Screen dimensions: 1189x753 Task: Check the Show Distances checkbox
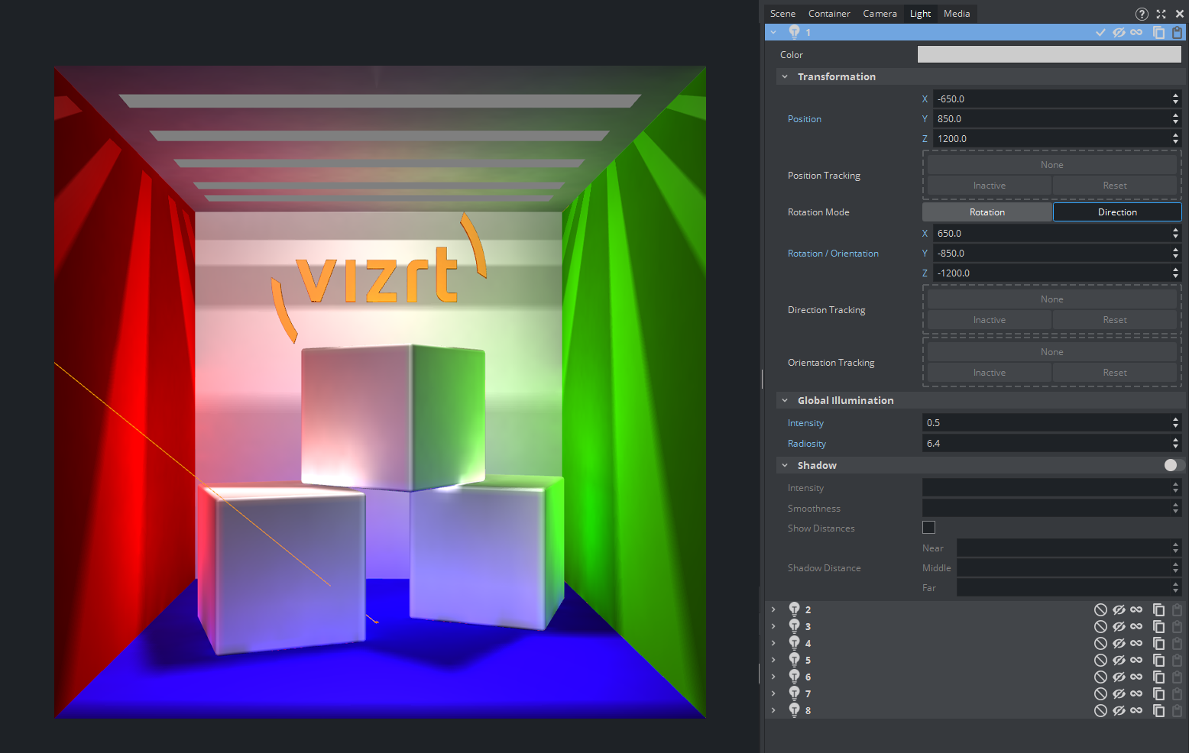[x=928, y=528]
